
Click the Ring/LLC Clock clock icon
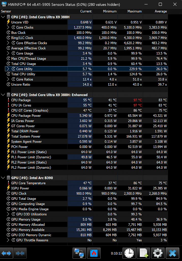(x=8, y=38)
